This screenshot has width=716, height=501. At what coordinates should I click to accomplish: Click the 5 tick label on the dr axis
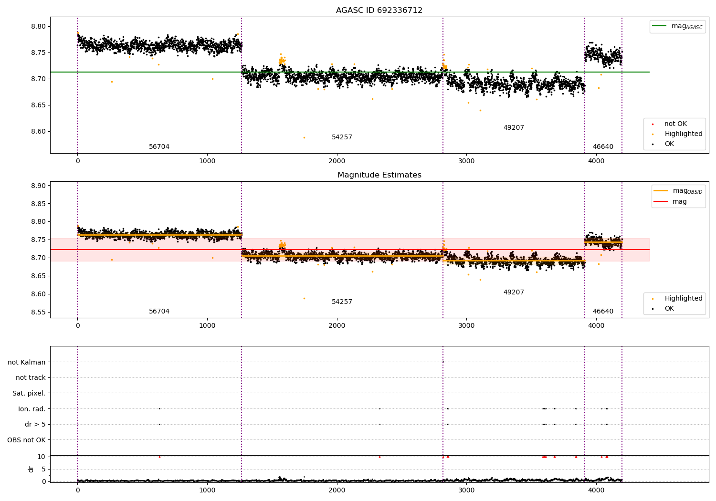coord(43,470)
